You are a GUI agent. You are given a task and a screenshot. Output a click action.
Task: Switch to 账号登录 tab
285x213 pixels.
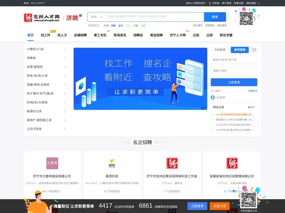(x=240, y=50)
